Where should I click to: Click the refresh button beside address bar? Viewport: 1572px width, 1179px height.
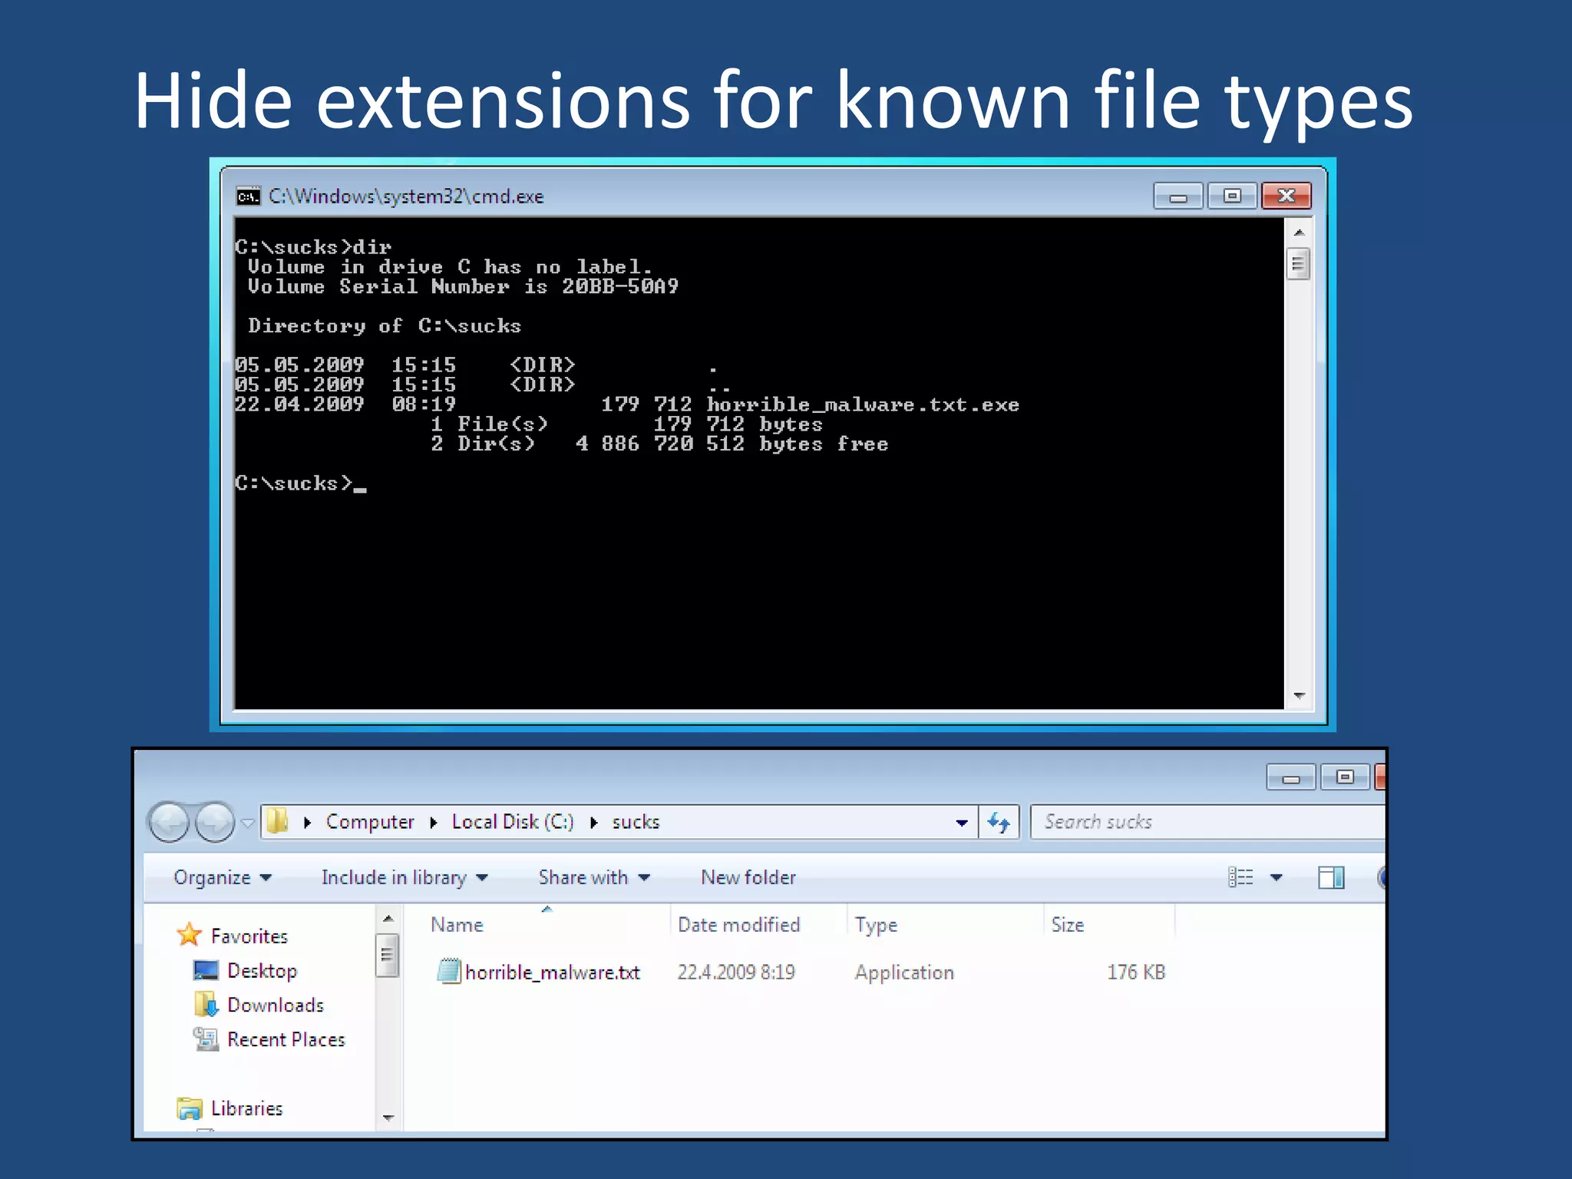[999, 822]
